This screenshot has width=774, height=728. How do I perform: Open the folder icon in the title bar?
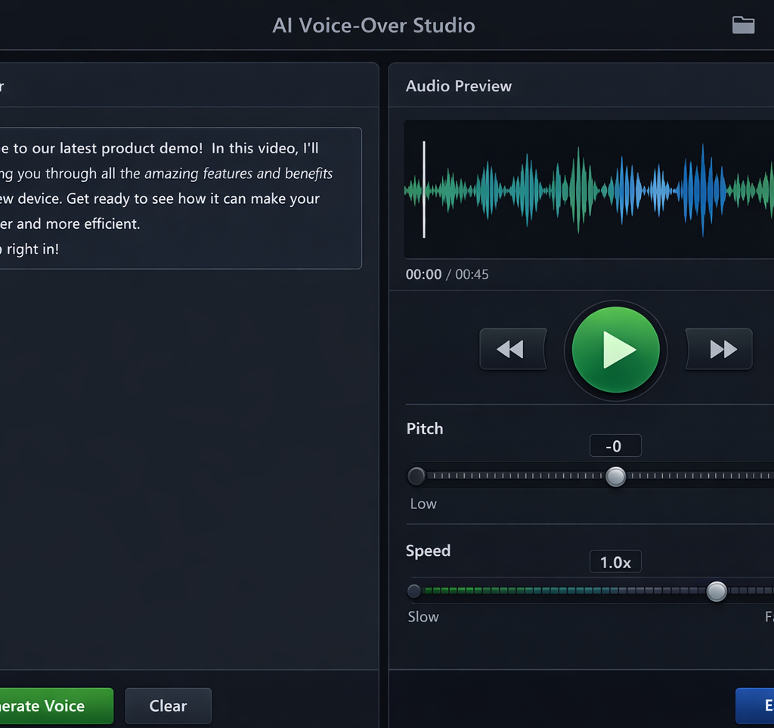coord(743,24)
